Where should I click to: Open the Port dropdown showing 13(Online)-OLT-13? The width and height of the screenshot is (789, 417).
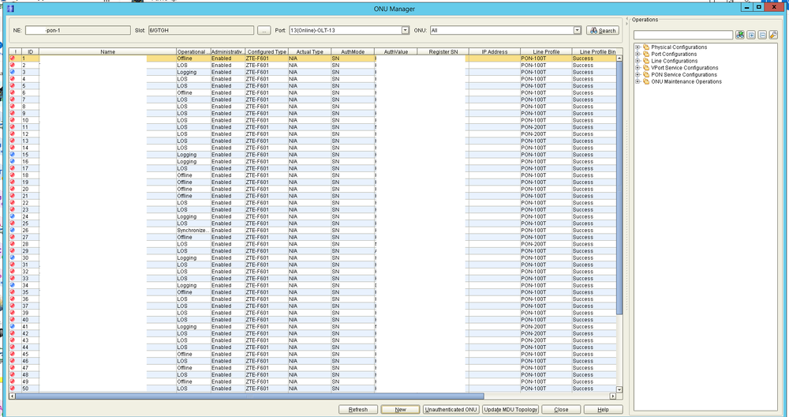pyautogui.click(x=405, y=30)
